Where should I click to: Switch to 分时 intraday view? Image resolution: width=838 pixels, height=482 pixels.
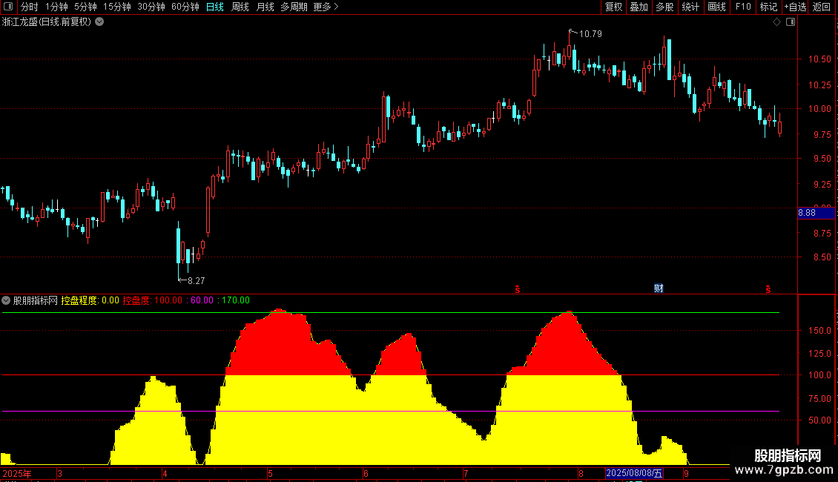tap(30, 7)
